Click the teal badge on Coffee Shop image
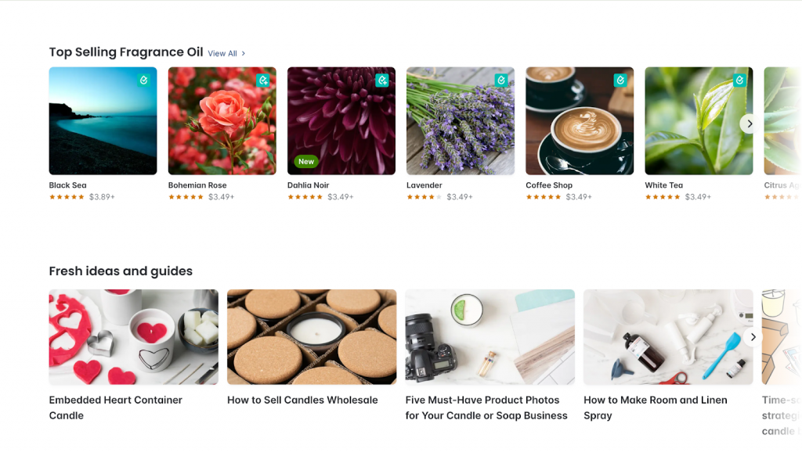Viewport: 802px width, 452px height. pos(620,80)
